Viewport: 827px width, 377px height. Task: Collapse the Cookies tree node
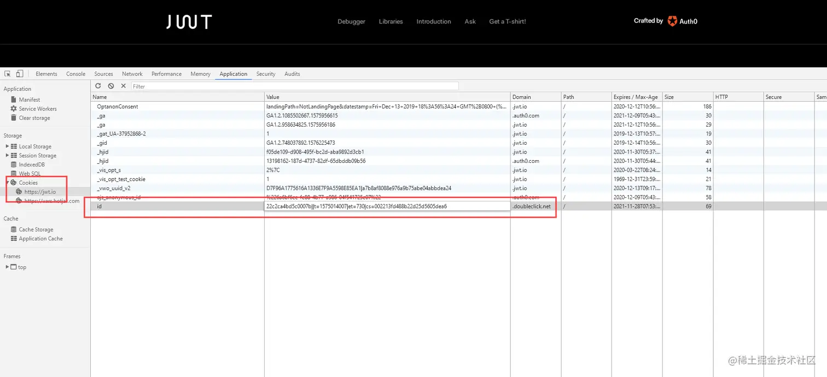click(7, 182)
